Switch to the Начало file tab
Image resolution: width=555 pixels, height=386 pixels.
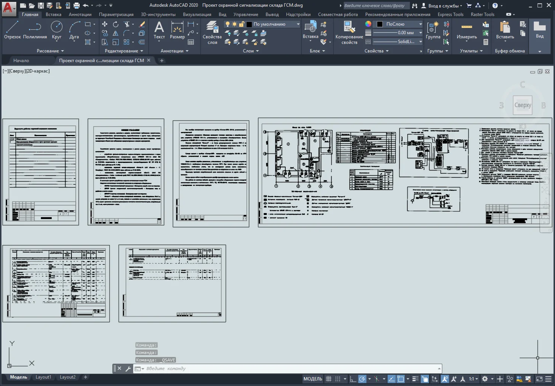pos(21,61)
